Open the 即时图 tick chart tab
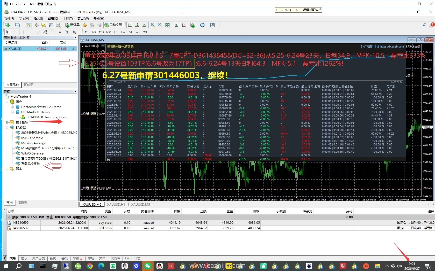The width and height of the screenshot is (435, 271). point(29,85)
